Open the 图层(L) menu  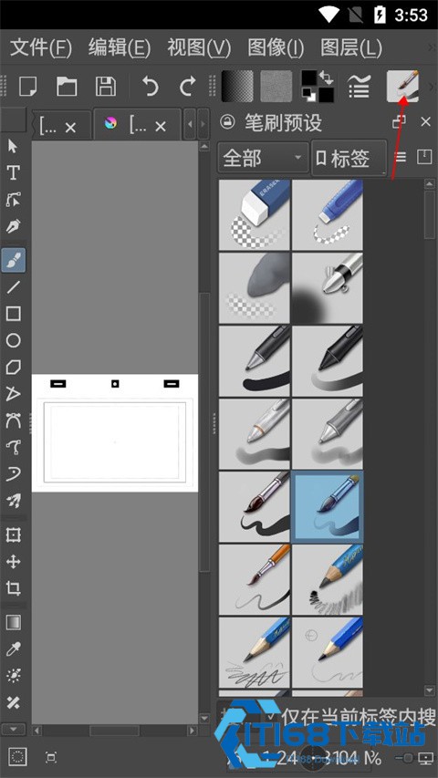point(351,48)
